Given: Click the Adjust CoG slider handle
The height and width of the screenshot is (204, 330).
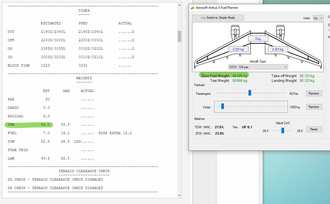Looking at the screenshot, I should (283, 130).
